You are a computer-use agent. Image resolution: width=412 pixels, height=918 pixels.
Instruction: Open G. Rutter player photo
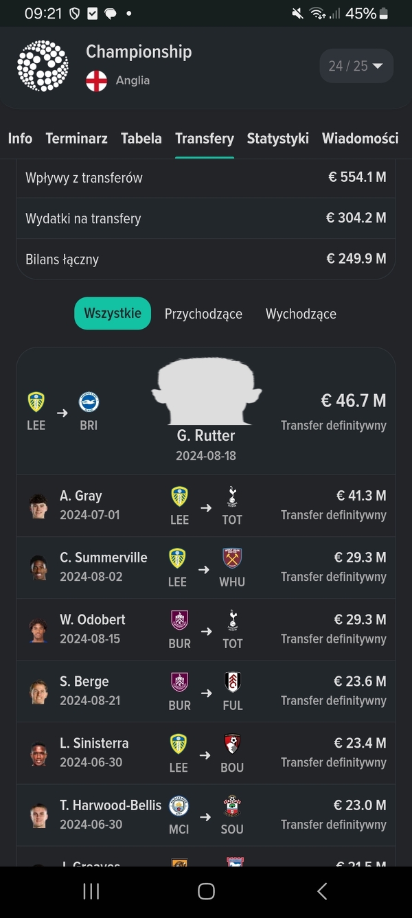205,391
